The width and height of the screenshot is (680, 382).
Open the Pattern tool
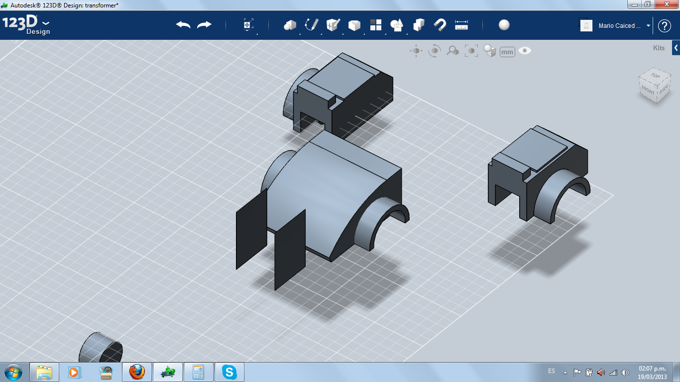[375, 25]
